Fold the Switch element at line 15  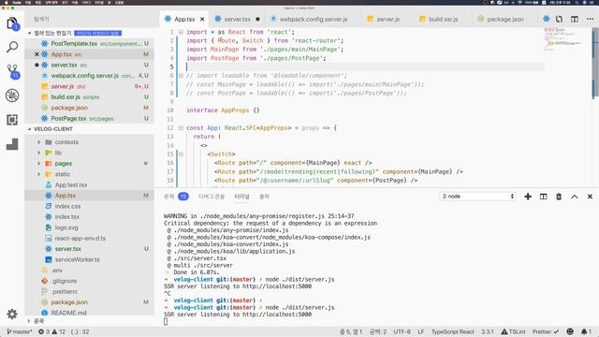181,154
